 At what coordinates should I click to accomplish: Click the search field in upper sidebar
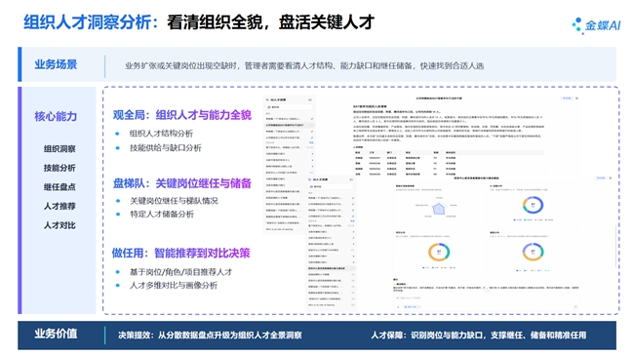[x=289, y=107]
